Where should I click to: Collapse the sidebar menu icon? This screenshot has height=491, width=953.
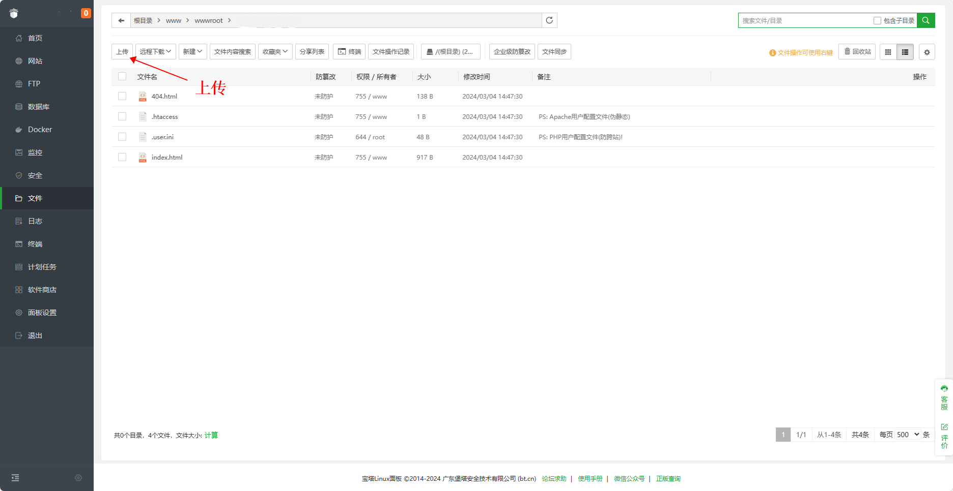coord(15,478)
